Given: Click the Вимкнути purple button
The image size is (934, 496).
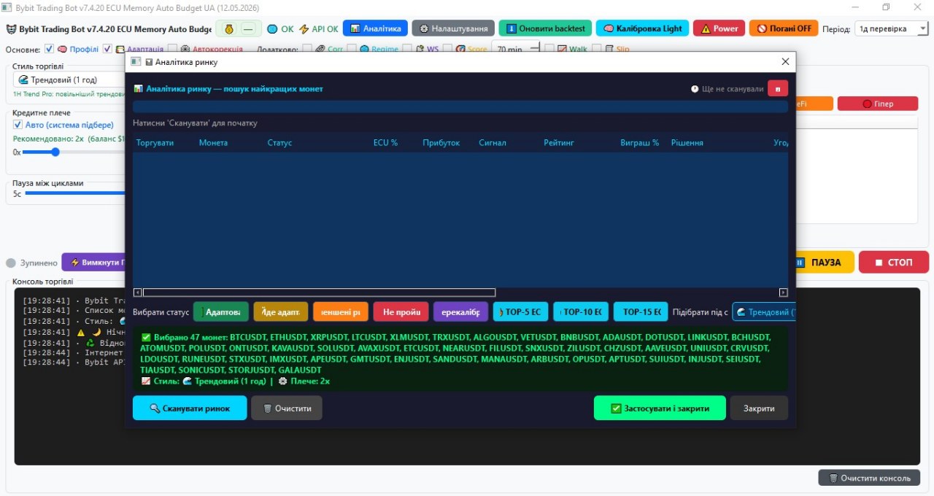Looking at the screenshot, I should click(x=93, y=262).
